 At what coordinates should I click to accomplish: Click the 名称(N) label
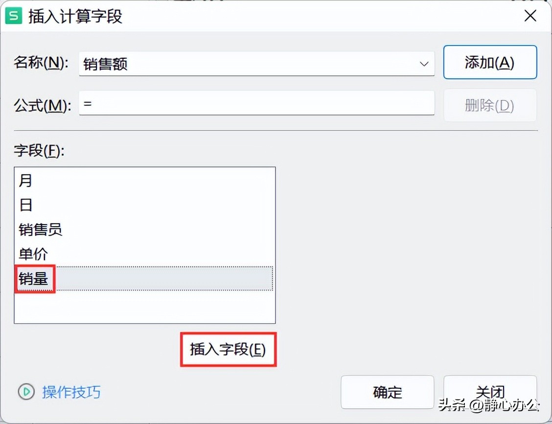41,63
